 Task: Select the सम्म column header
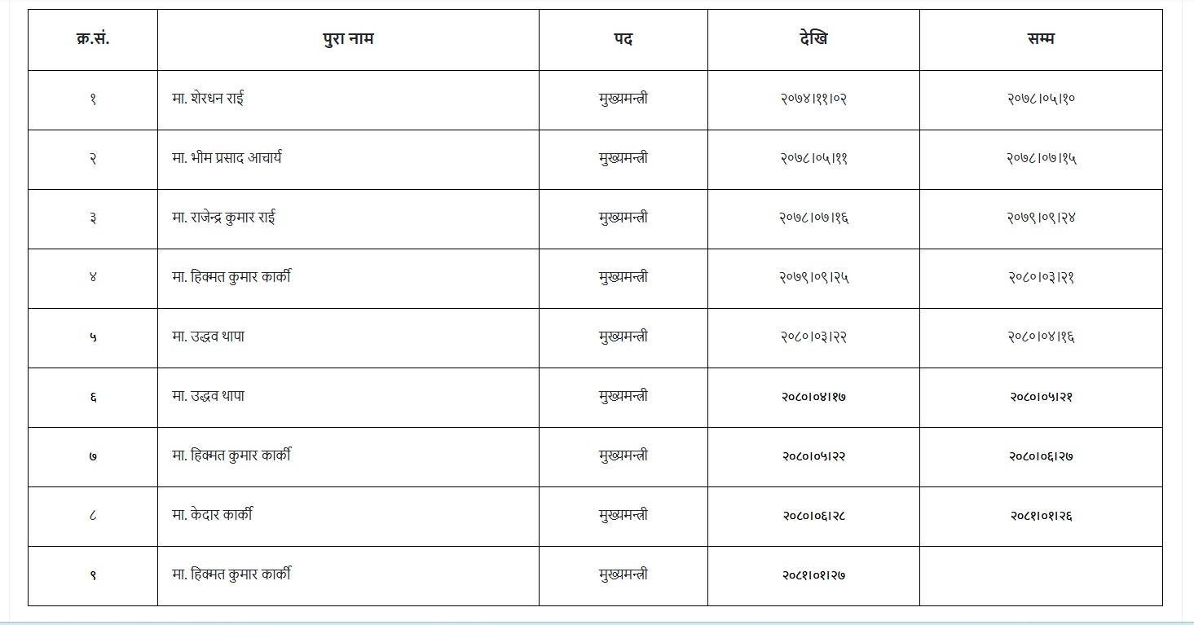[1041, 39]
